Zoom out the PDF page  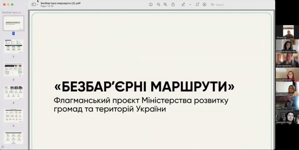[159, 4]
